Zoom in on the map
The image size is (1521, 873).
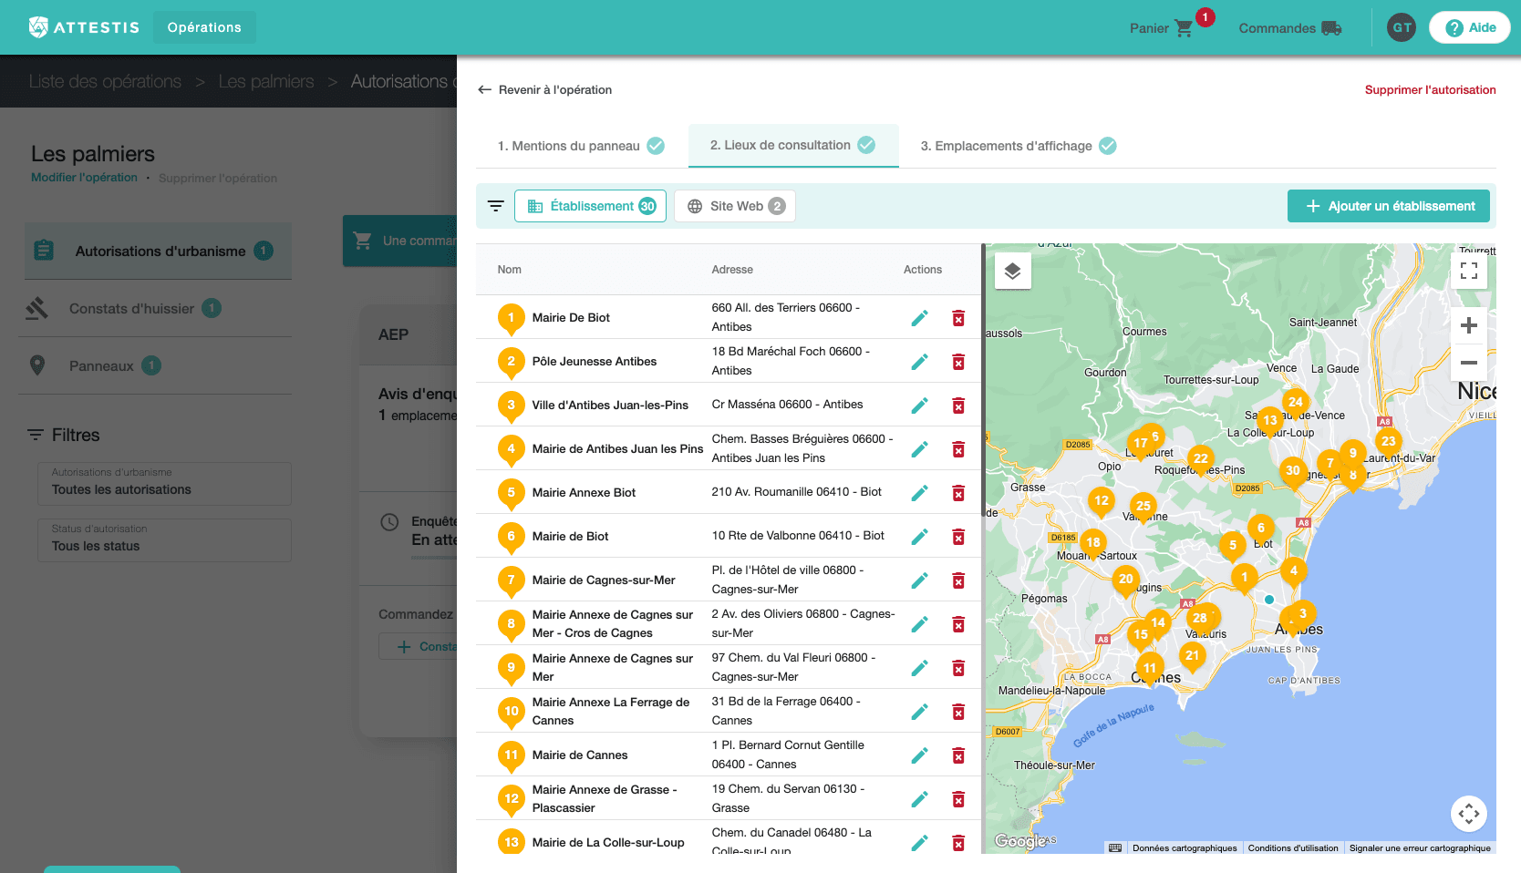(1469, 325)
